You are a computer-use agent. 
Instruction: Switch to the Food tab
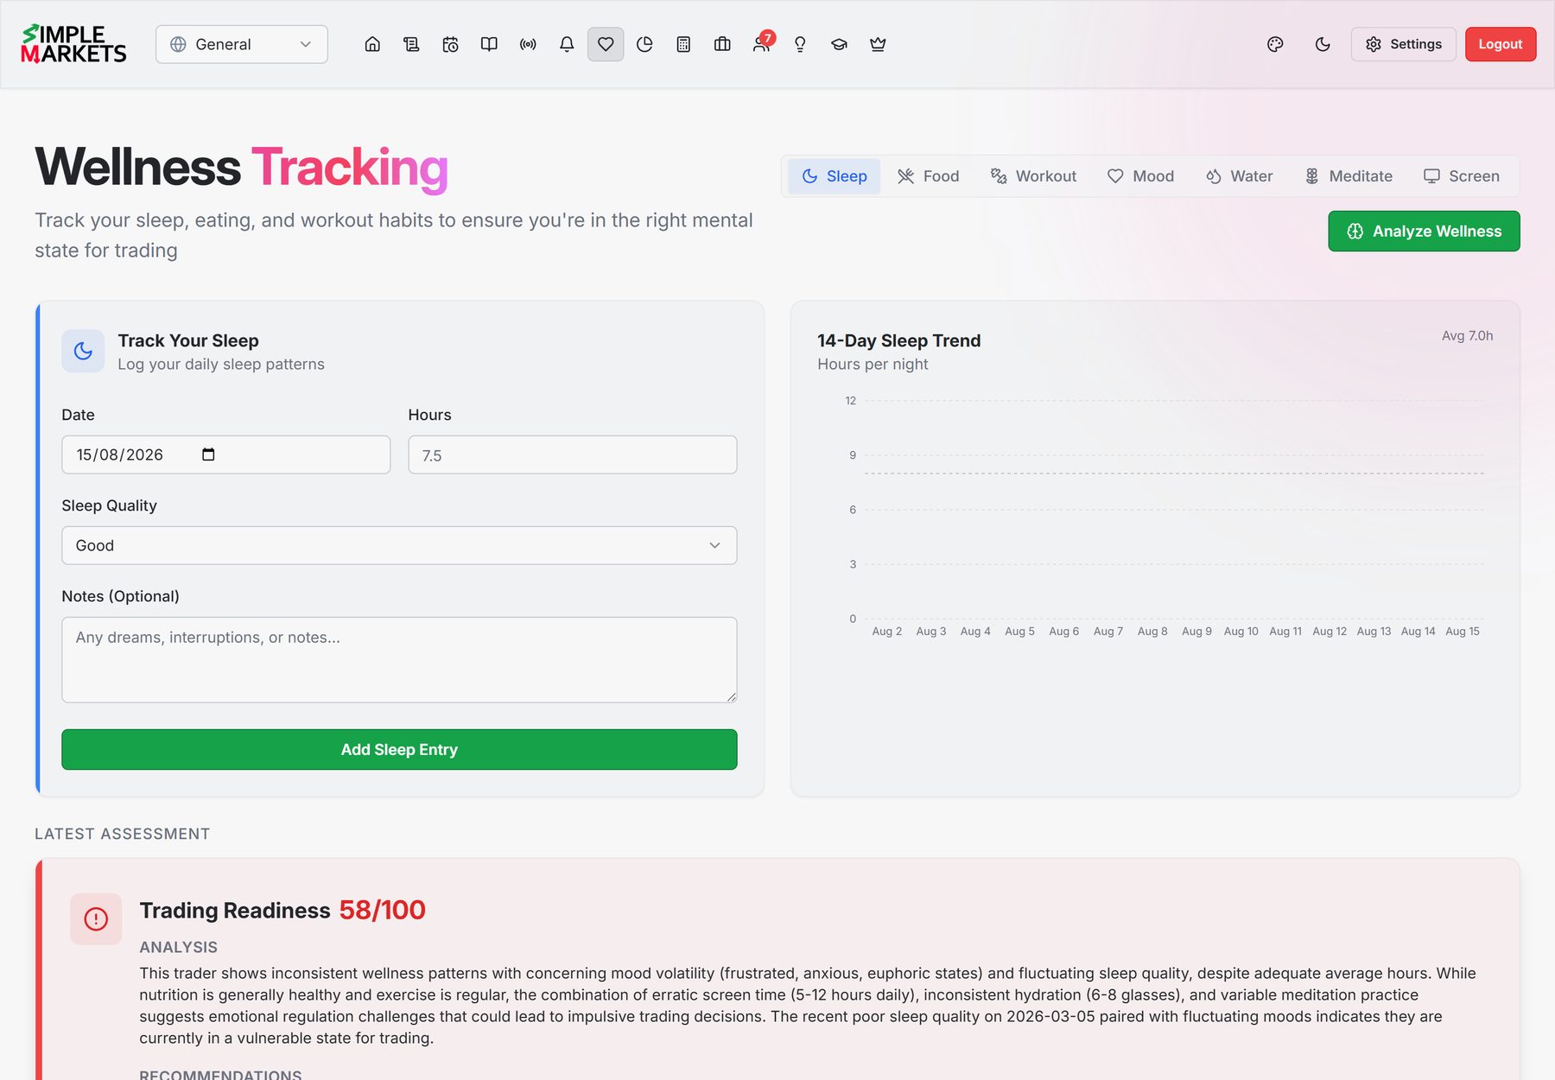929,176
